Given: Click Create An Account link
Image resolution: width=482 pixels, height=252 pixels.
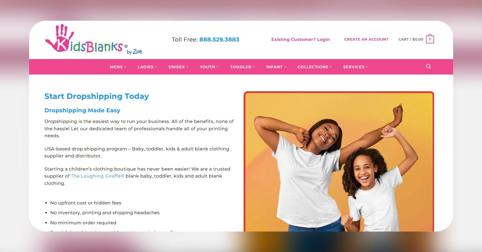Looking at the screenshot, I should 366,39.
